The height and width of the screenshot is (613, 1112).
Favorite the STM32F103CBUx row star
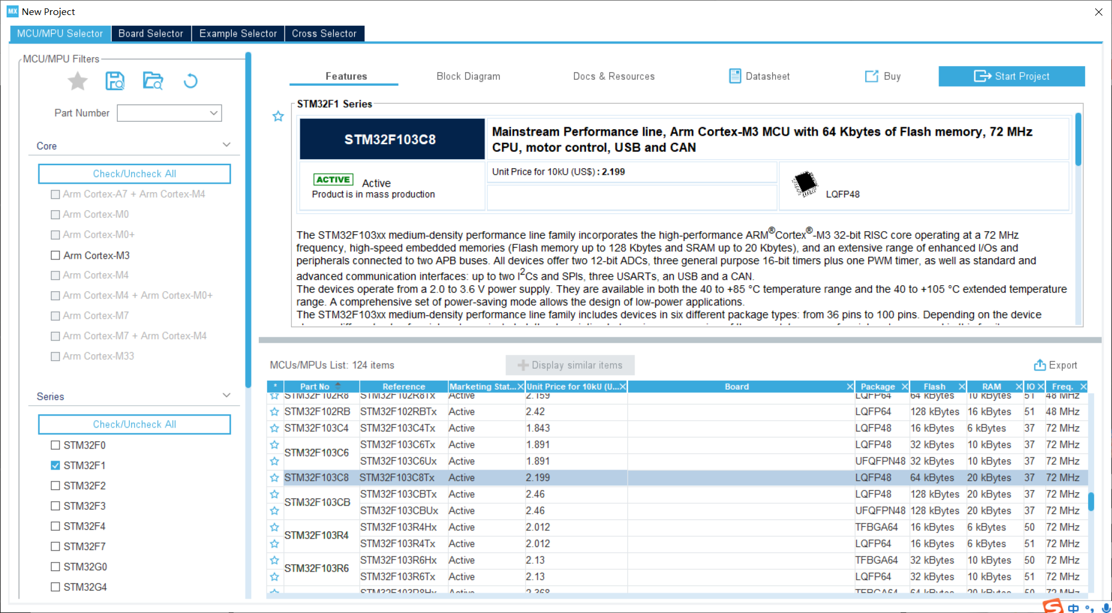[x=274, y=511]
